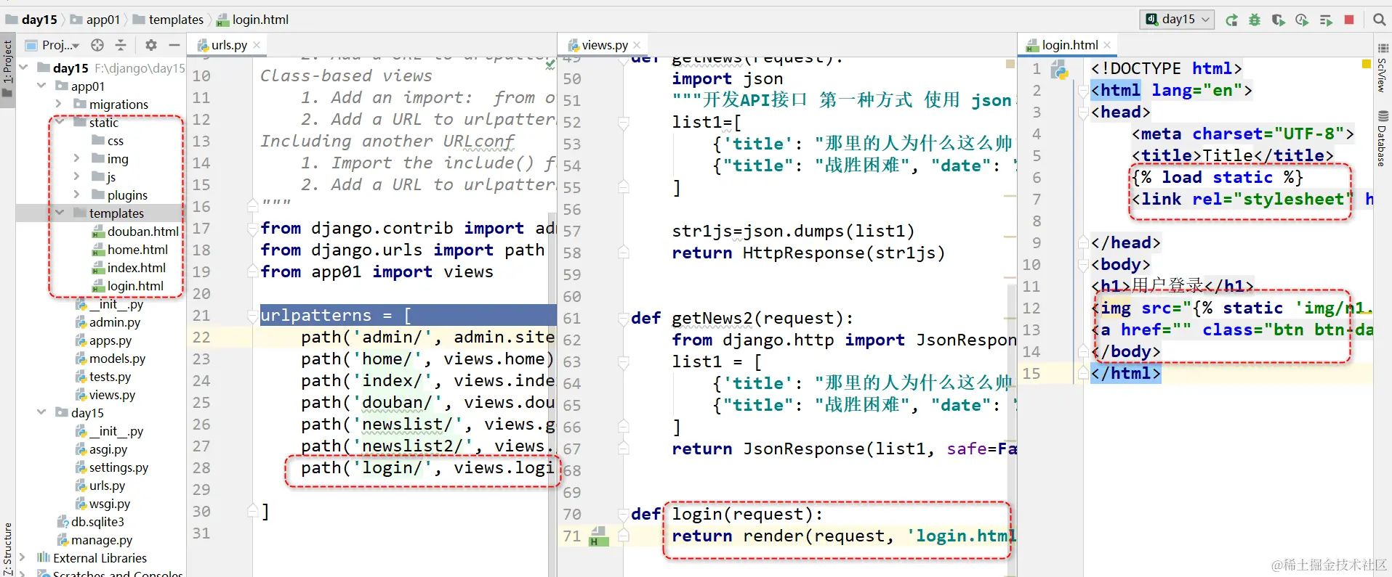Open the day15 run configuration dropdown
1392x577 pixels.
[1178, 20]
